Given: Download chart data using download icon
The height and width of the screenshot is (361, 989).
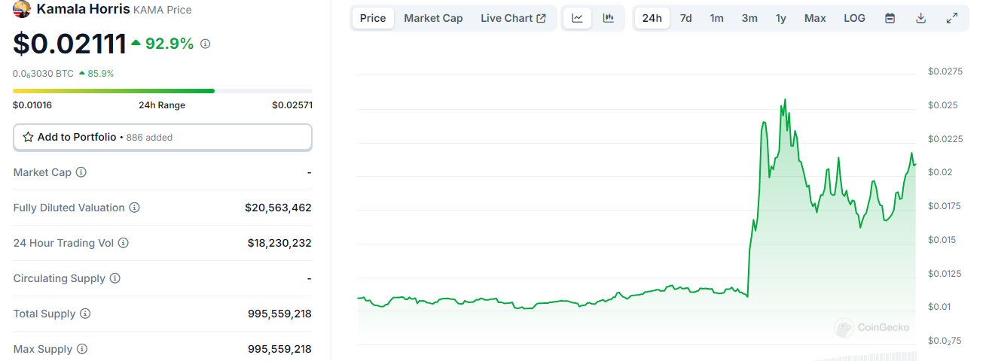Looking at the screenshot, I should coord(920,18).
